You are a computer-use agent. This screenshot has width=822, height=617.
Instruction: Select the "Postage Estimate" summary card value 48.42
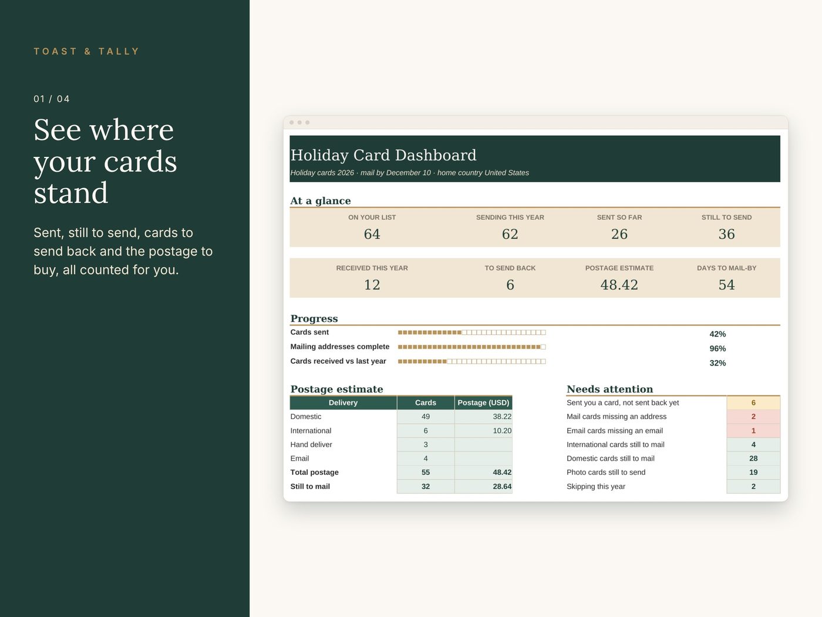619,284
